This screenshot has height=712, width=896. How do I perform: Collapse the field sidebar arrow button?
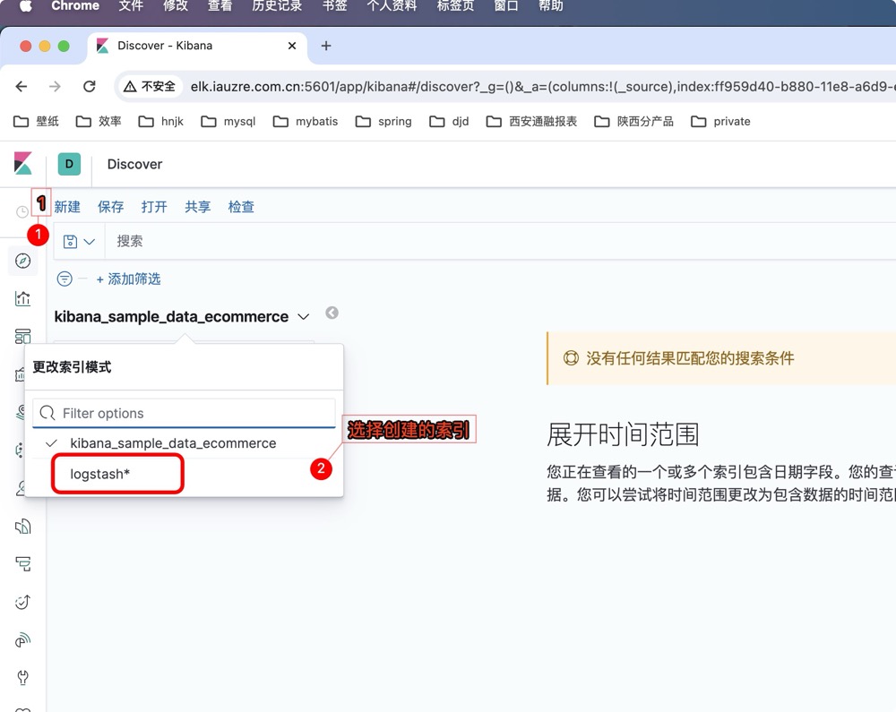332,313
